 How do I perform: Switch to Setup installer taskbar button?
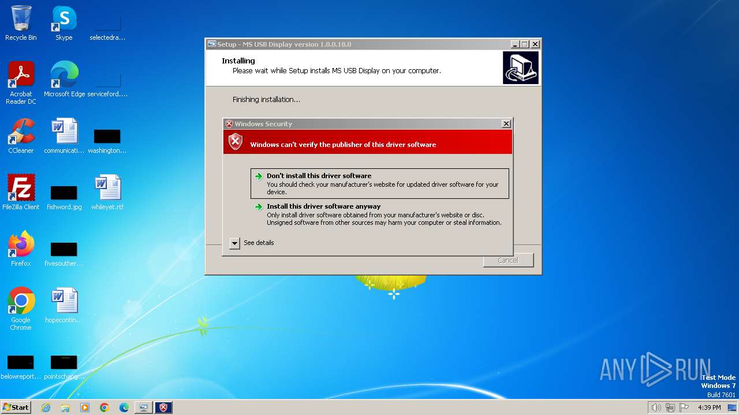coord(144,408)
